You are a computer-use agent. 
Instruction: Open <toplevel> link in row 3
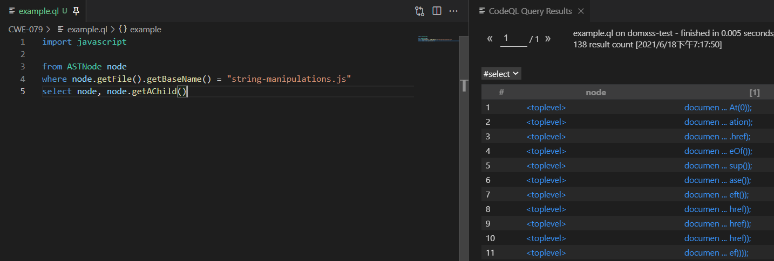click(x=546, y=137)
